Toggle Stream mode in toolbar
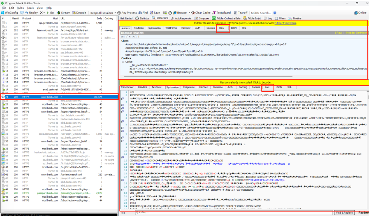369x216 pixels. (63, 13)
